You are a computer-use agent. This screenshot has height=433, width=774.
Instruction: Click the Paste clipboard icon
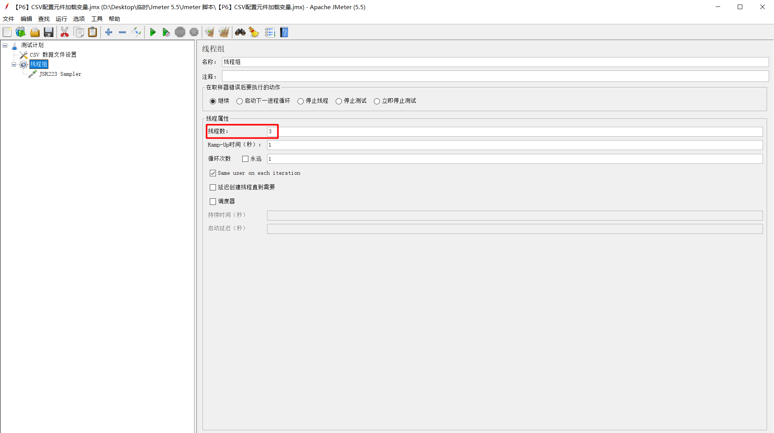tap(92, 32)
